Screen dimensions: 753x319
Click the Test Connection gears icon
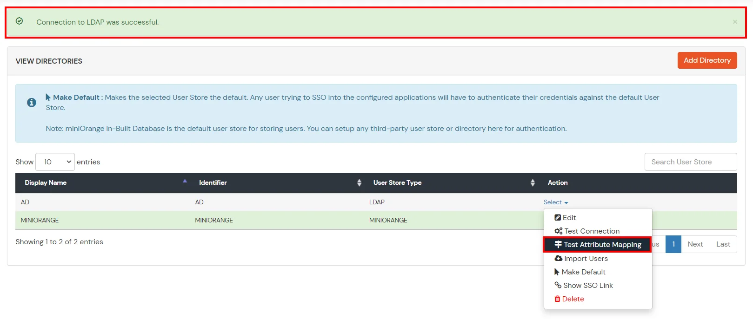(x=558, y=231)
